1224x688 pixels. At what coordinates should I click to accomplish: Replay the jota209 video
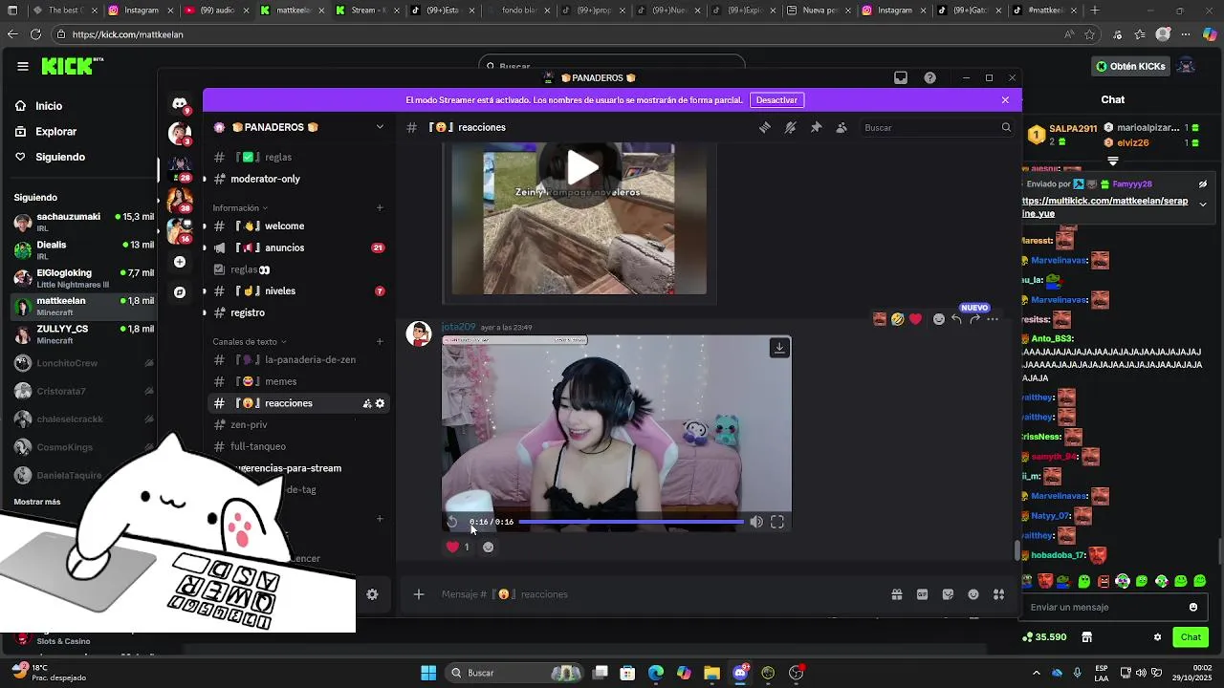(x=453, y=522)
